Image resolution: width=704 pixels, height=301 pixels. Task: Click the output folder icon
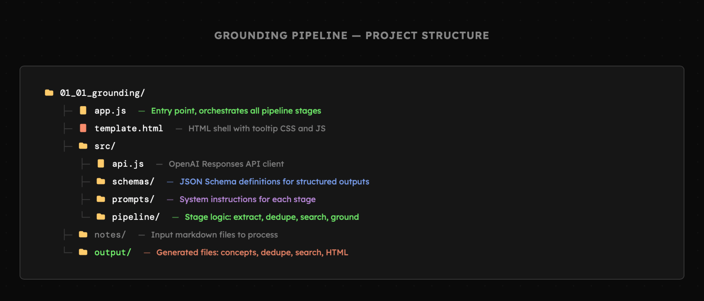[83, 253]
